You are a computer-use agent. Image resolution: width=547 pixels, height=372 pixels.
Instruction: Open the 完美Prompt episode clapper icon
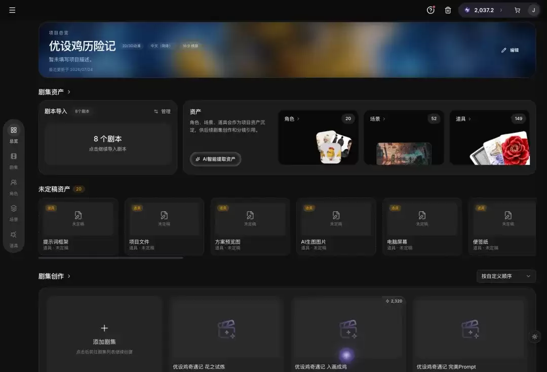coord(470,329)
